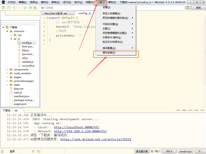Click the green run play icon
Viewport: 206px width, 154px height.
pos(31,8)
